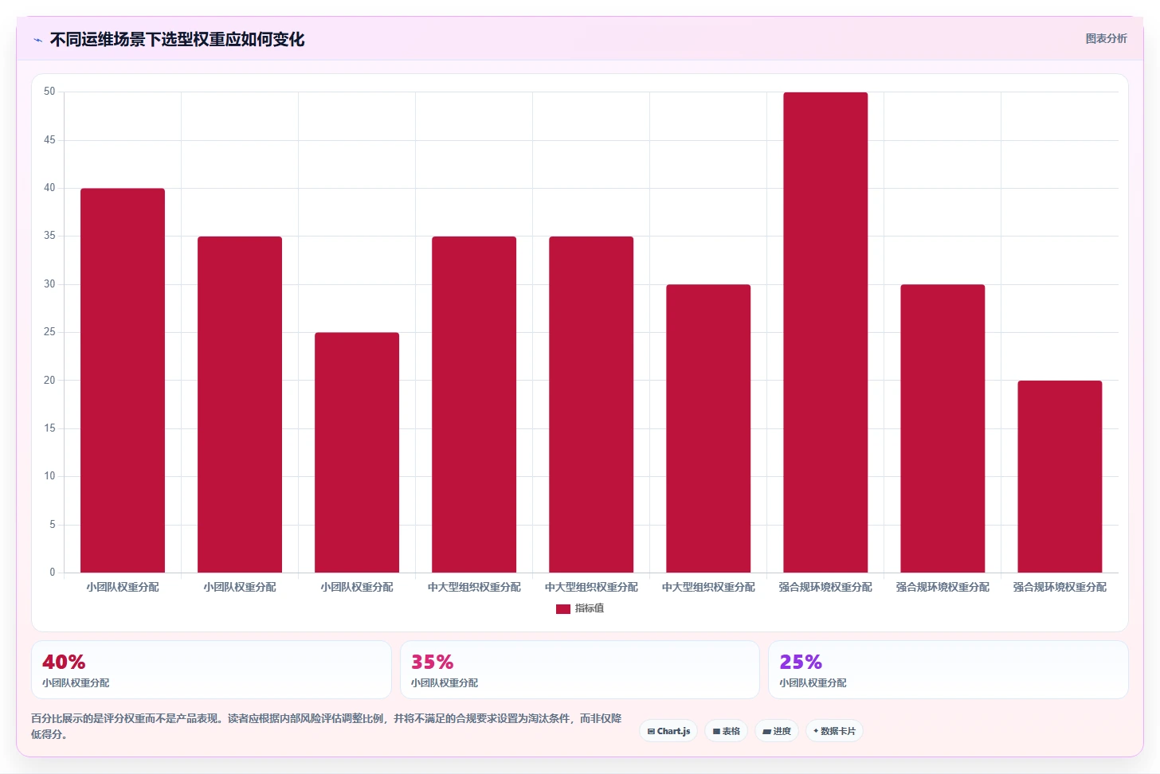The width and height of the screenshot is (1160, 774).
Task: Select the Chart.js chip
Action: 668,731
